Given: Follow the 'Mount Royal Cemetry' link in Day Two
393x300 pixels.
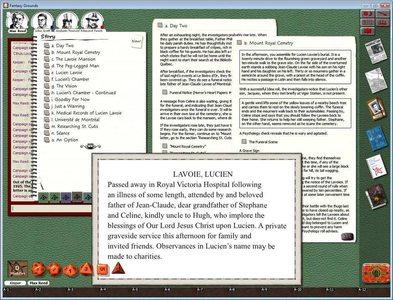Looking at the screenshot, I should tap(165, 146).
